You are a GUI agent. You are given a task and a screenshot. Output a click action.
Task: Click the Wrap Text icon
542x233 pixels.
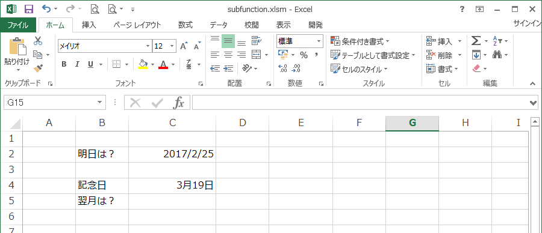click(x=256, y=41)
